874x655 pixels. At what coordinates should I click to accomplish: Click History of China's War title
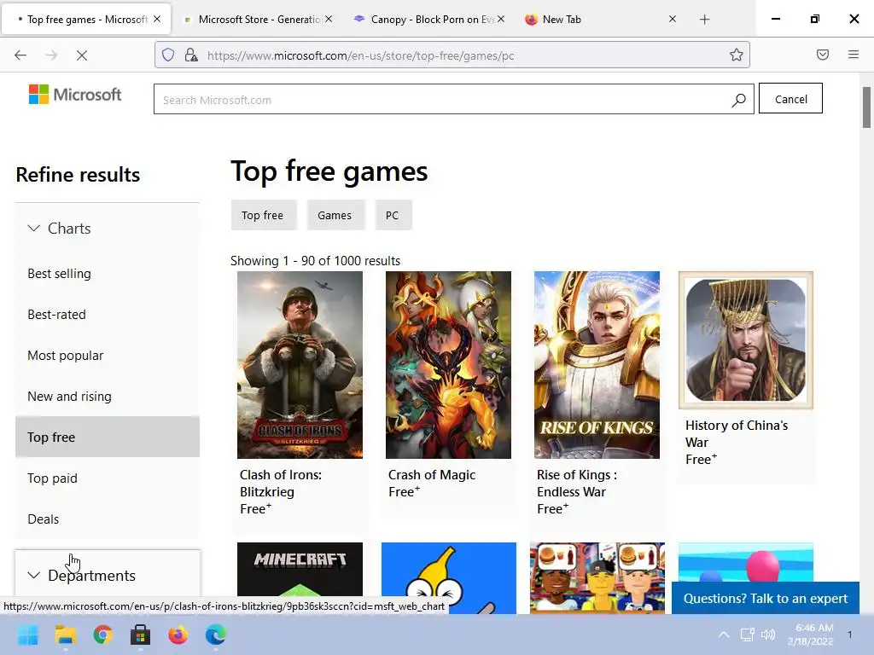click(x=737, y=433)
